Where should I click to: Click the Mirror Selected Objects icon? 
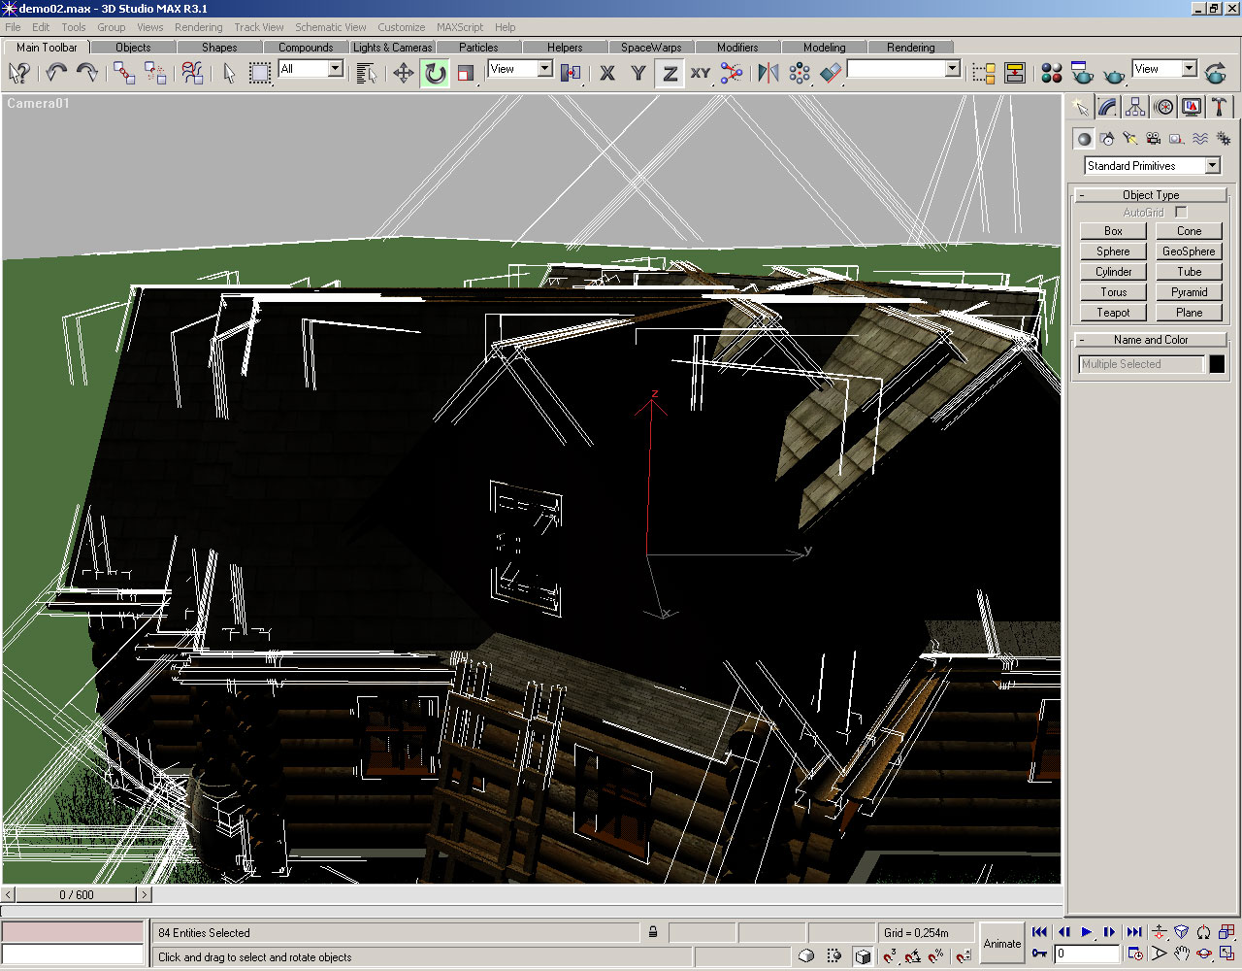[x=768, y=73]
